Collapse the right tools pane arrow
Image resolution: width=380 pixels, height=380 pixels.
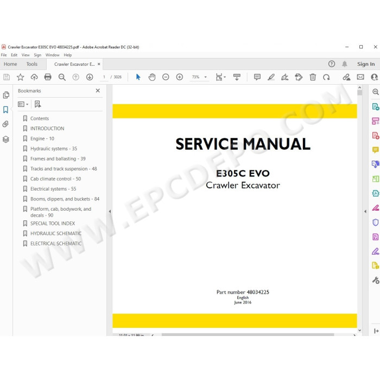tap(365, 211)
